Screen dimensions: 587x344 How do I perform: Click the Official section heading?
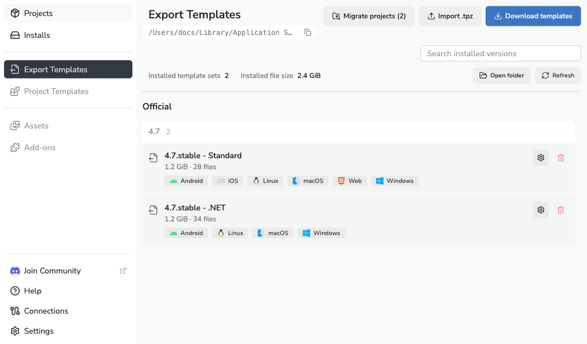click(x=157, y=107)
